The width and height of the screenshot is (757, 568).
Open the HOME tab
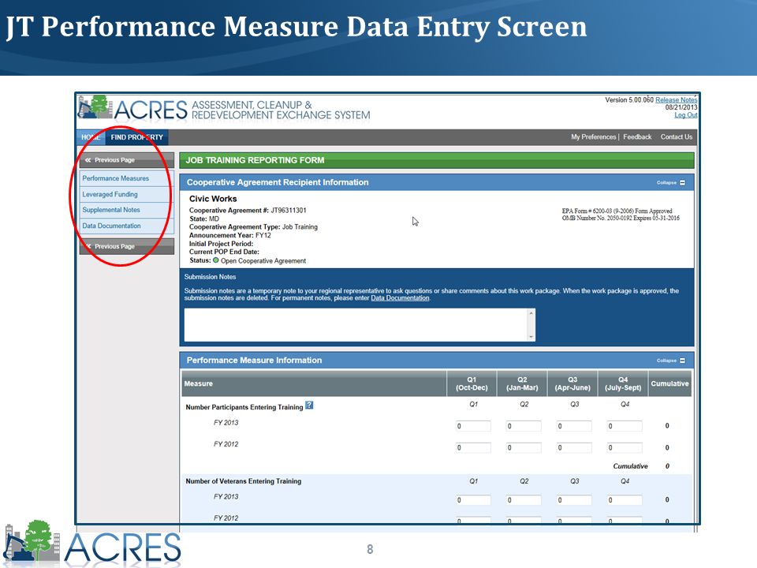91,137
